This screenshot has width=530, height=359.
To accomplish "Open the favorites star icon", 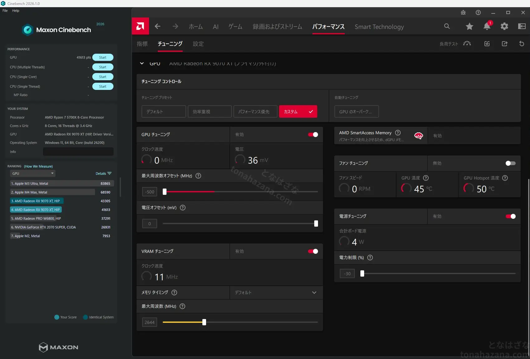I will pos(469,27).
